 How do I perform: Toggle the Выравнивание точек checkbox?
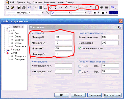[x=80, y=48]
